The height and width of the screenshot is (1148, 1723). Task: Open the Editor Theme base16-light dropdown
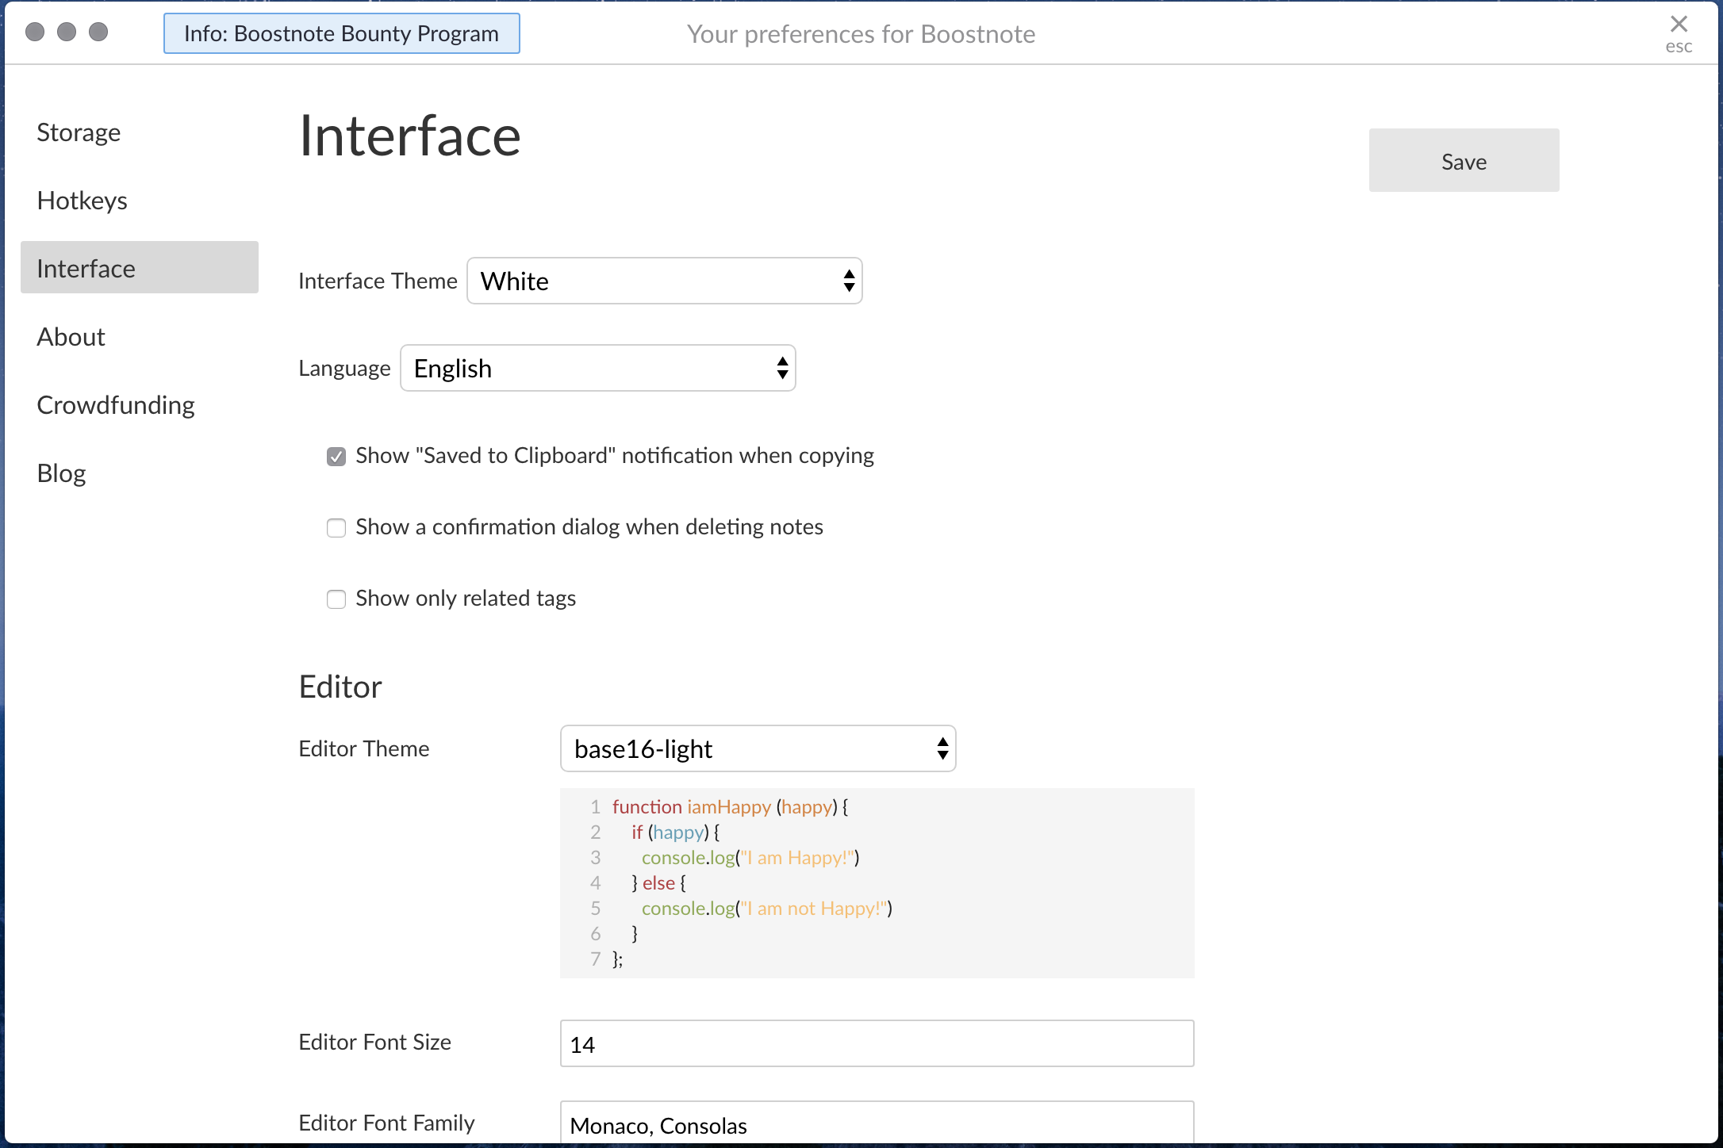(758, 748)
